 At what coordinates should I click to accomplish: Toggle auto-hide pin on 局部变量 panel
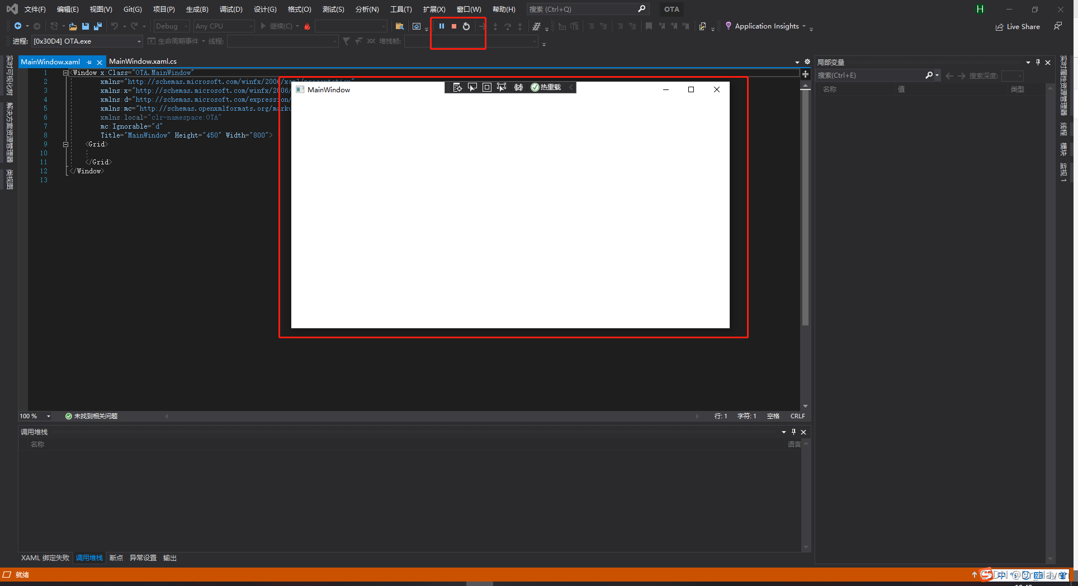(1038, 63)
